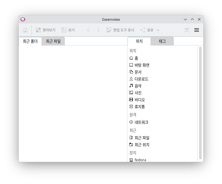222x184 pixels.
Task: Open the 공유 share dropdown
Action: point(150,30)
